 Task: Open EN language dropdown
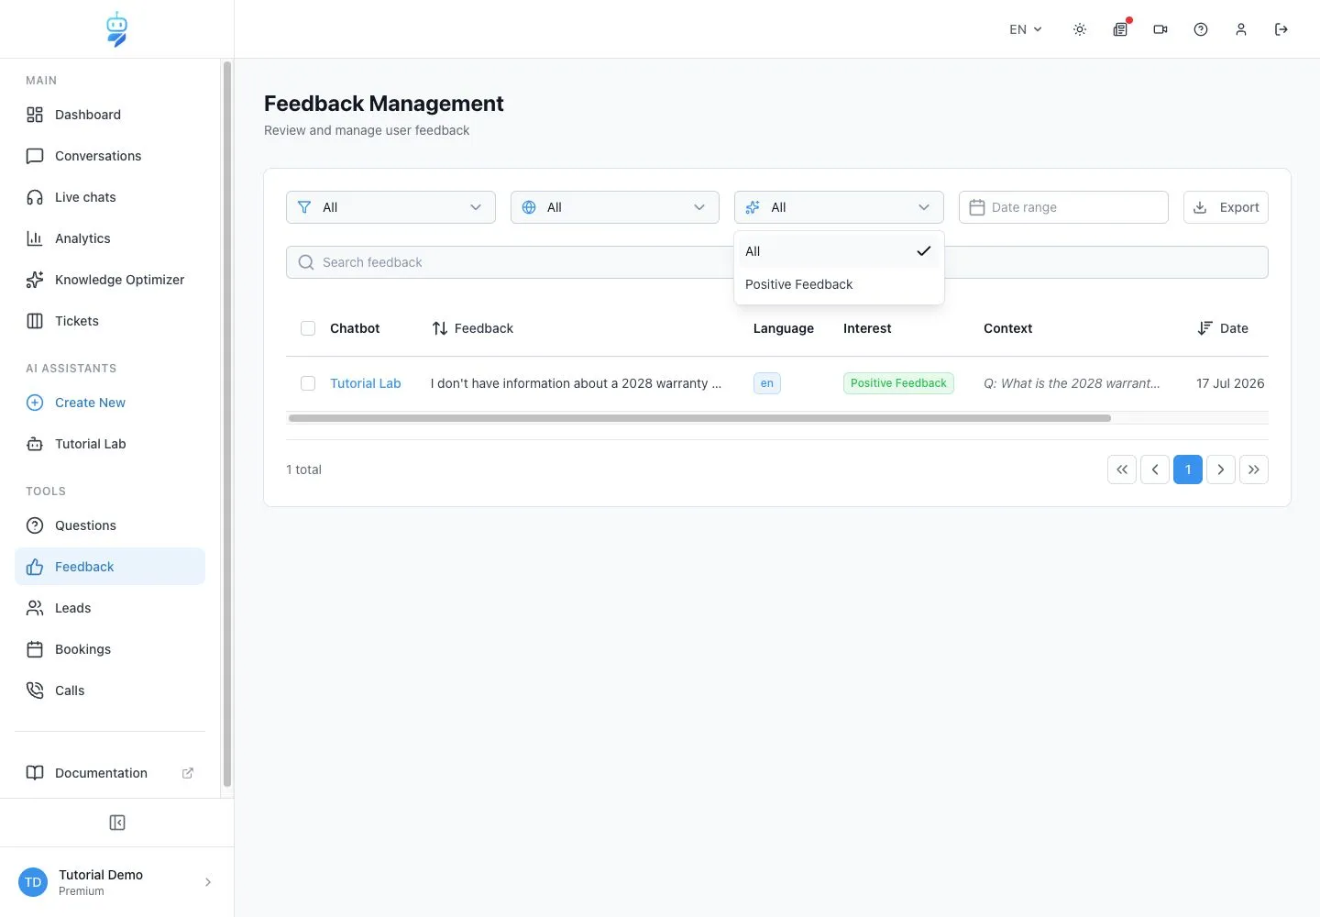1026,29
